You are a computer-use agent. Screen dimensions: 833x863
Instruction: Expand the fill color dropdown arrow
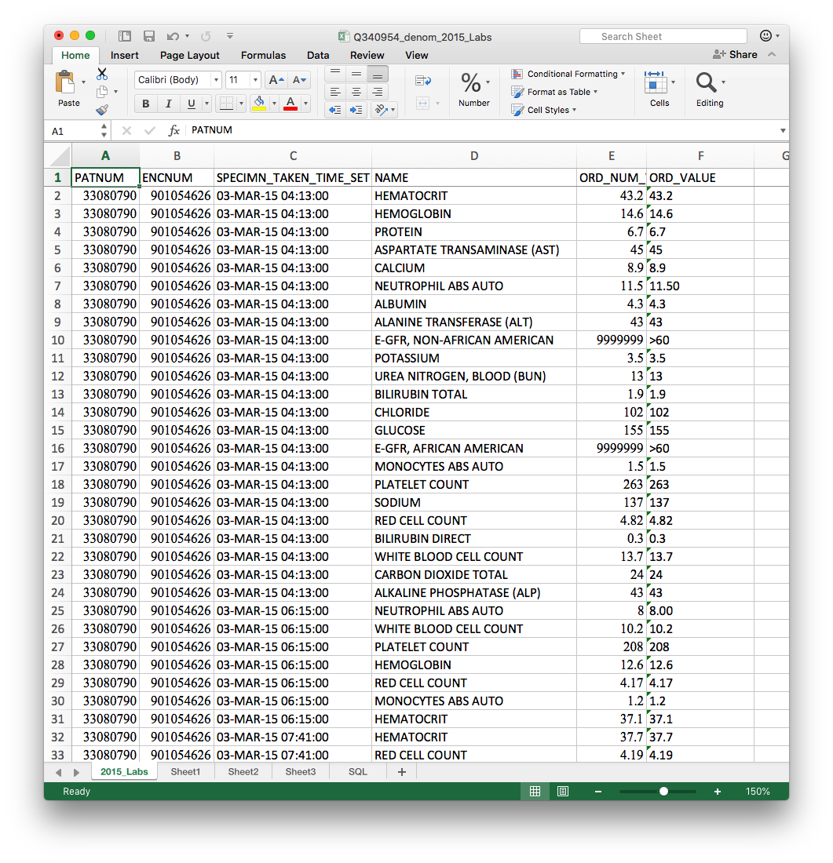pos(274,104)
